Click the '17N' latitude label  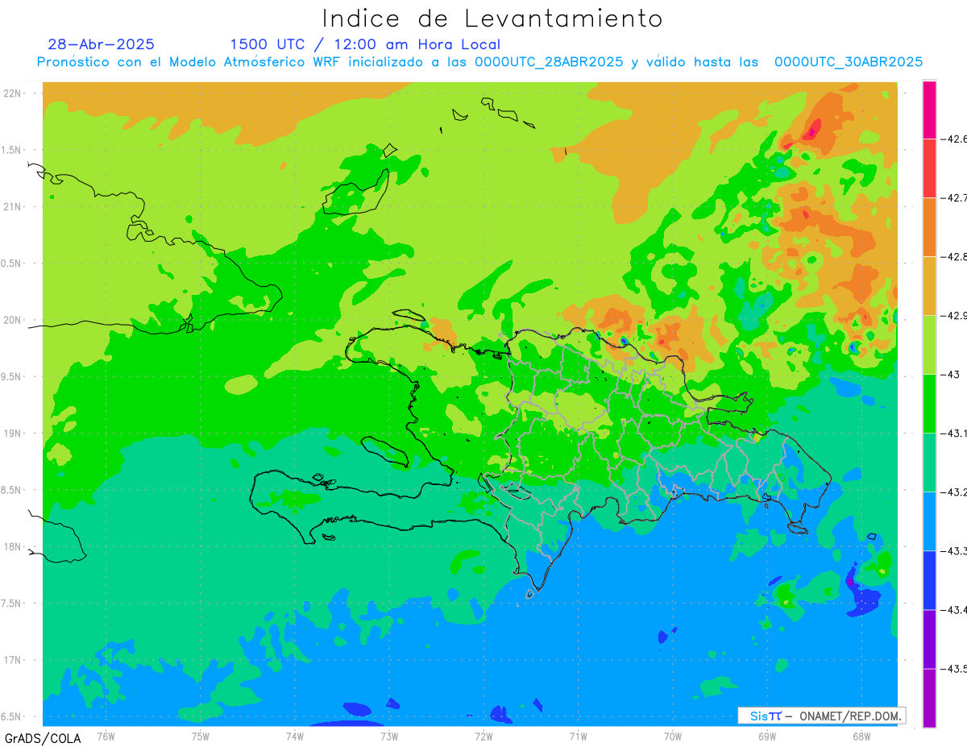pyautogui.click(x=12, y=660)
